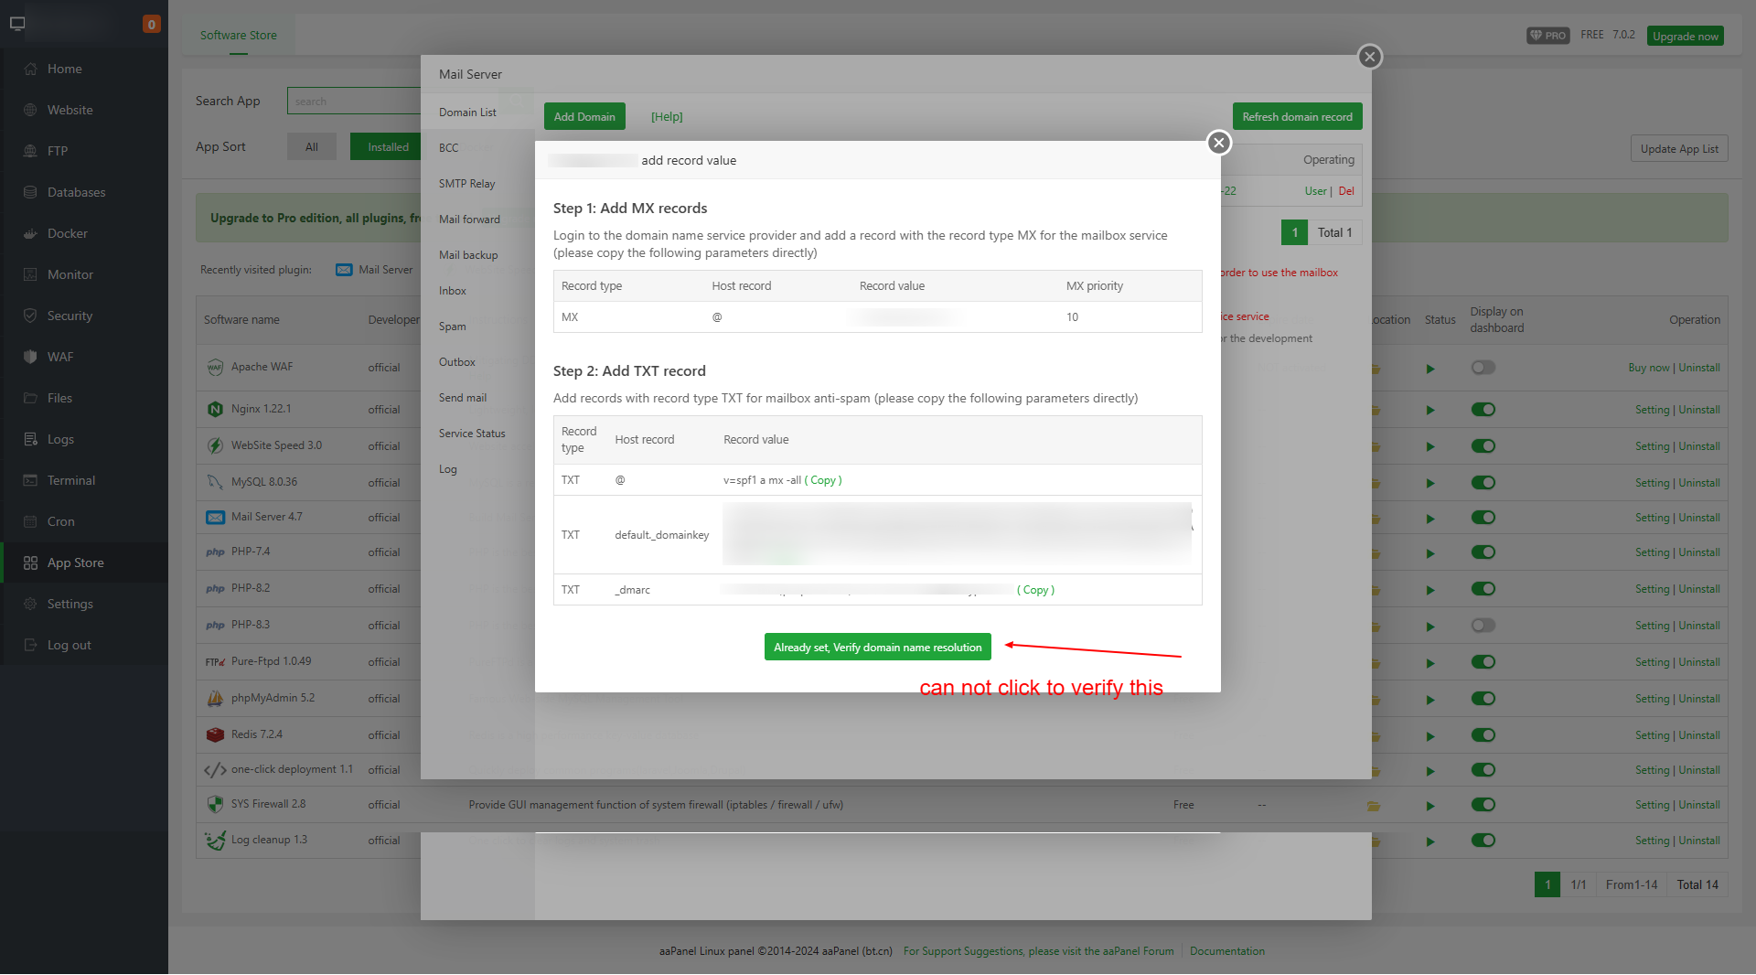Copy the _dmarc TXT record value
This screenshot has width=1756, height=975.
click(x=1035, y=590)
